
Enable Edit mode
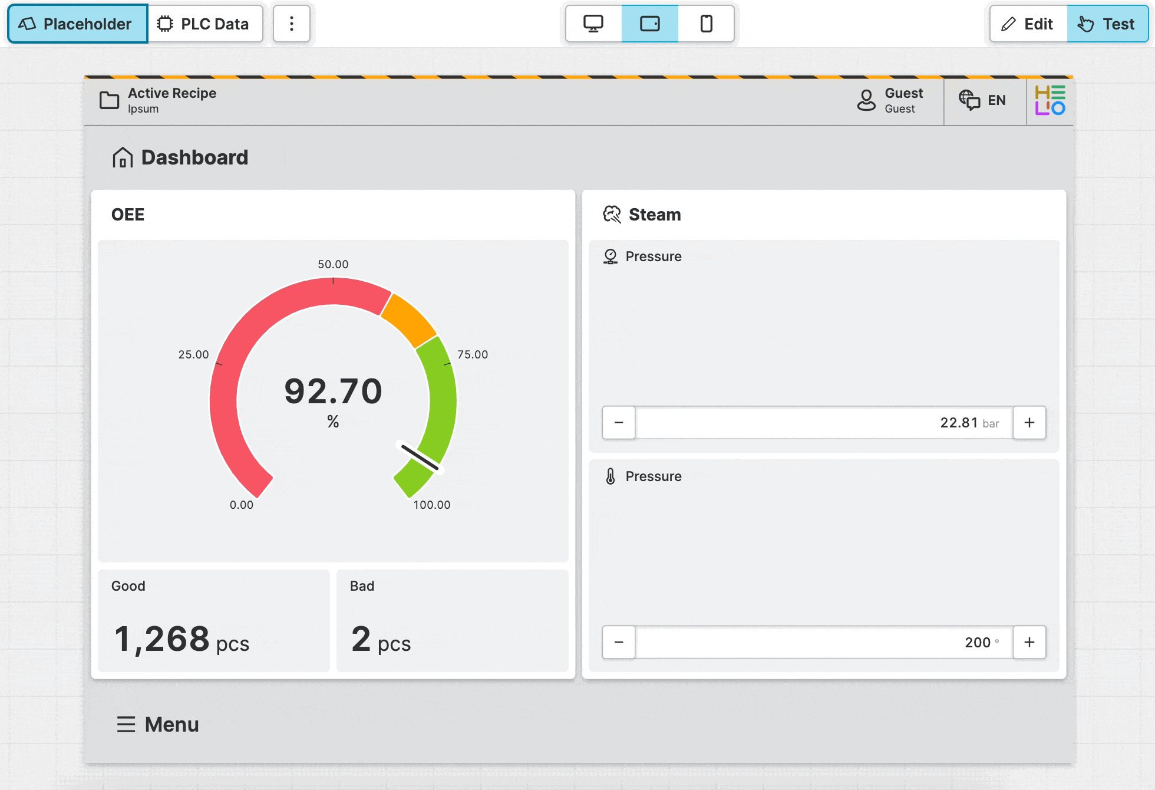(1028, 24)
